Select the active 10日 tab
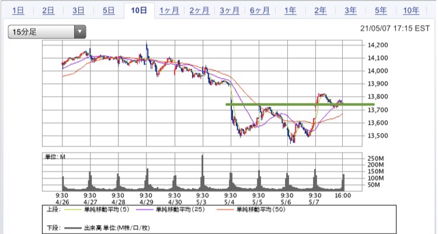This screenshot has height=234, width=438. click(x=139, y=11)
